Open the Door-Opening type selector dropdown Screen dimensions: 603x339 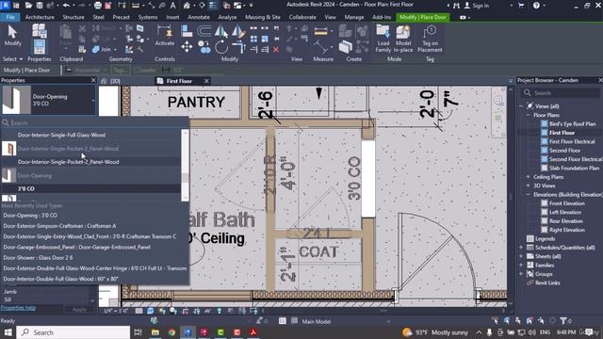point(48,100)
